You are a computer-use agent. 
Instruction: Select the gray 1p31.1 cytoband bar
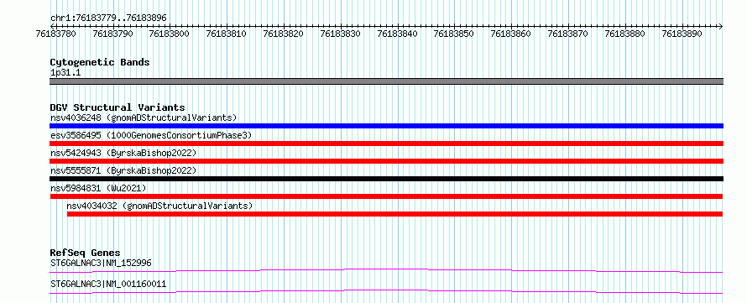(386, 81)
